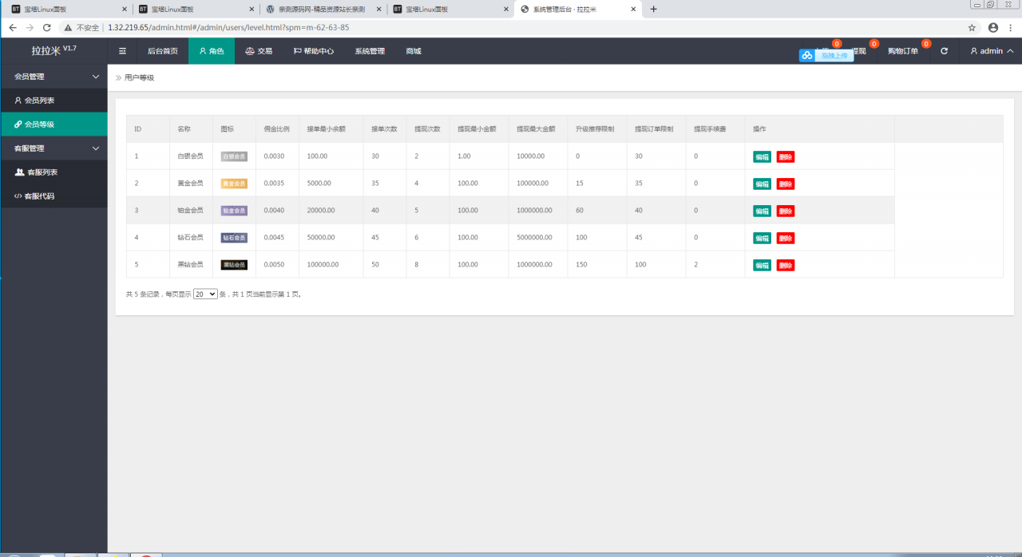
Task: Open 客服列表 in the sidebar
Action: [x=42, y=172]
